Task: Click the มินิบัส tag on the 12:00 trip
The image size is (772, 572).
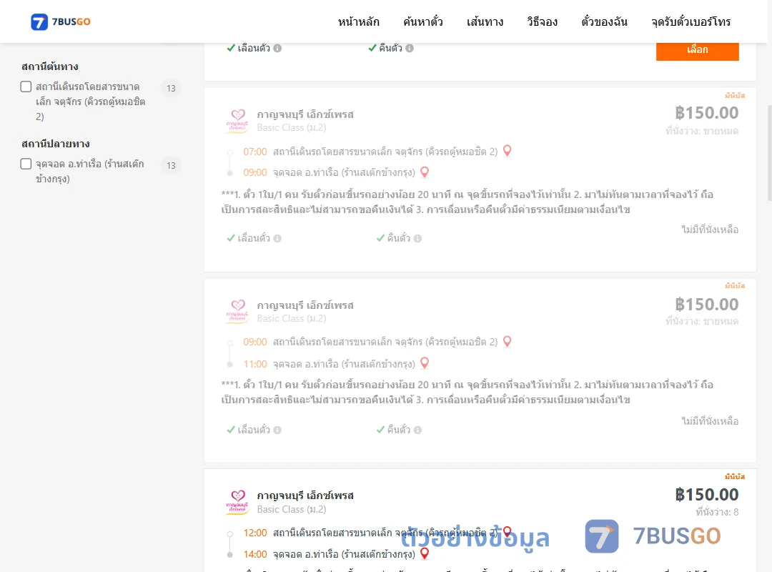Action: coord(735,476)
